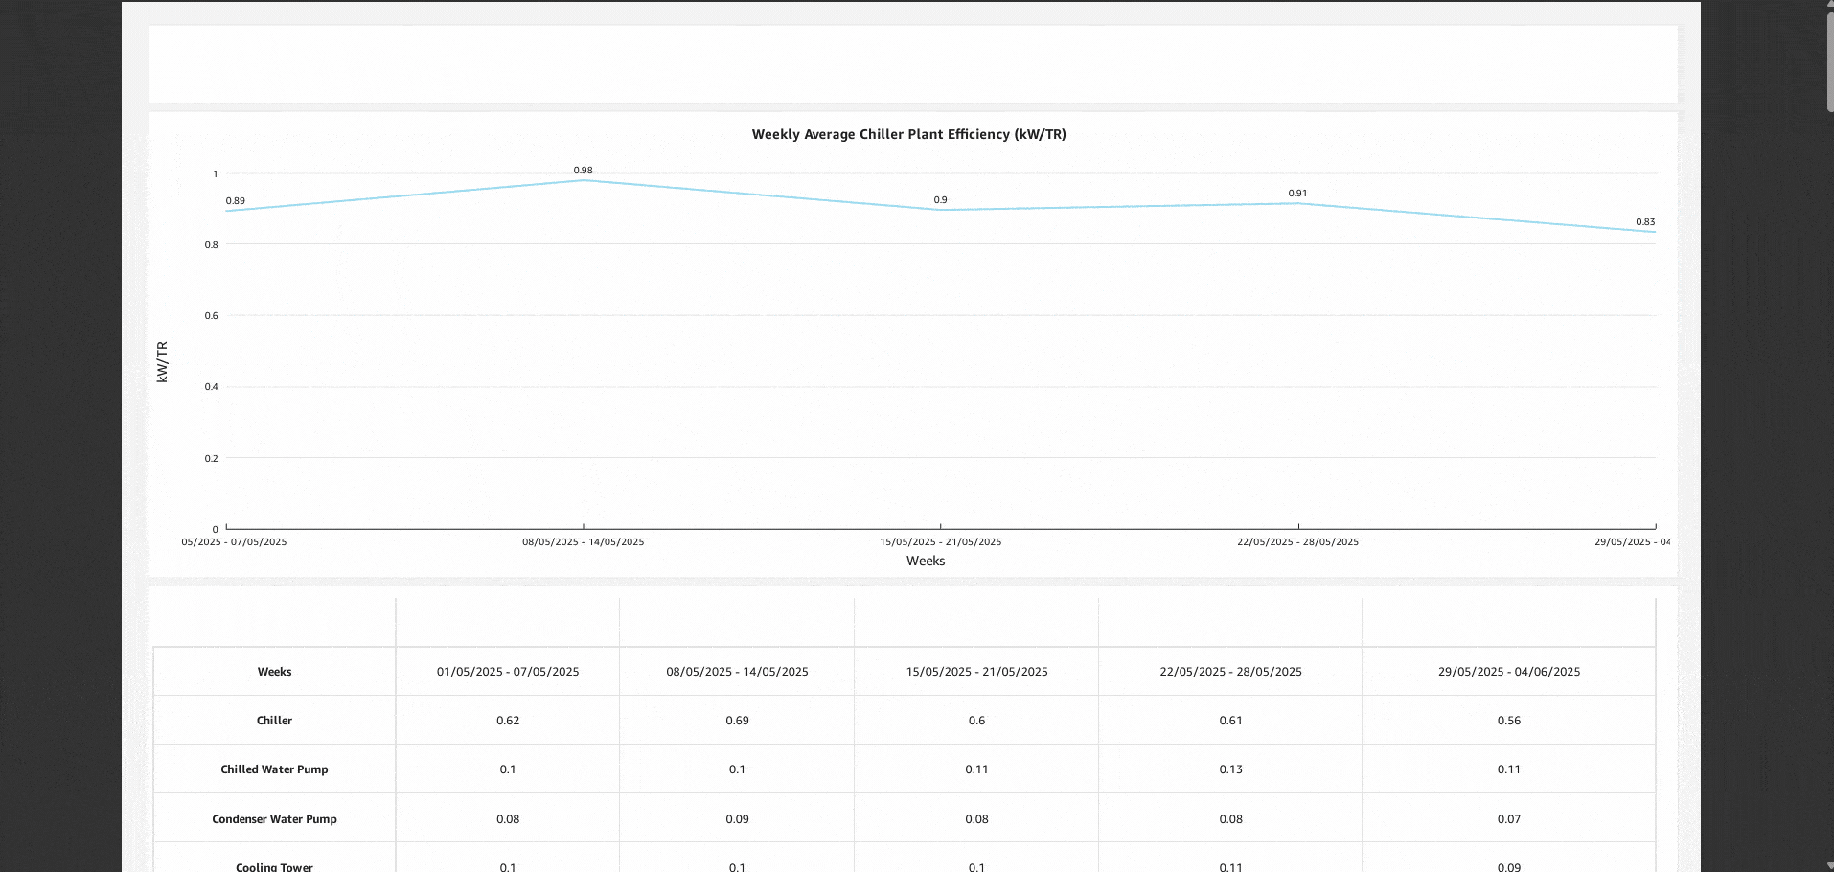This screenshot has height=872, width=1834.
Task: Click x-axis label 22/05/2025 - 28/05/2025 under chart
Action: click(x=1297, y=542)
